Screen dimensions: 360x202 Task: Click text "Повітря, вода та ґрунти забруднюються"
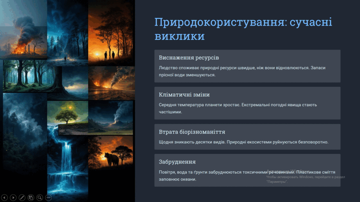[x=200, y=172]
